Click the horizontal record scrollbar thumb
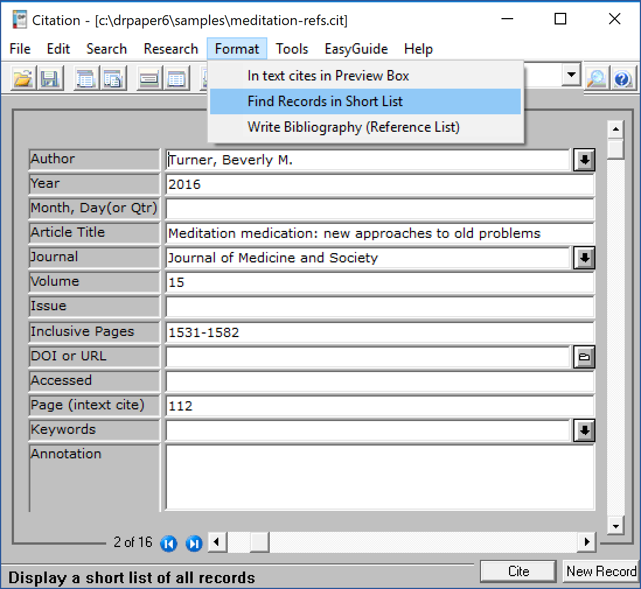This screenshot has height=589, width=641. click(x=259, y=542)
